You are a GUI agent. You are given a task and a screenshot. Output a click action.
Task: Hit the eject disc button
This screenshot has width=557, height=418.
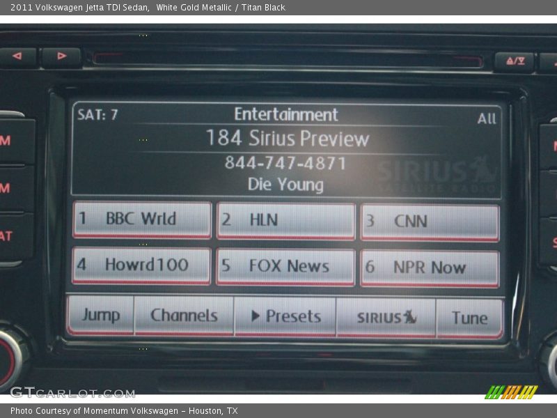pos(515,61)
